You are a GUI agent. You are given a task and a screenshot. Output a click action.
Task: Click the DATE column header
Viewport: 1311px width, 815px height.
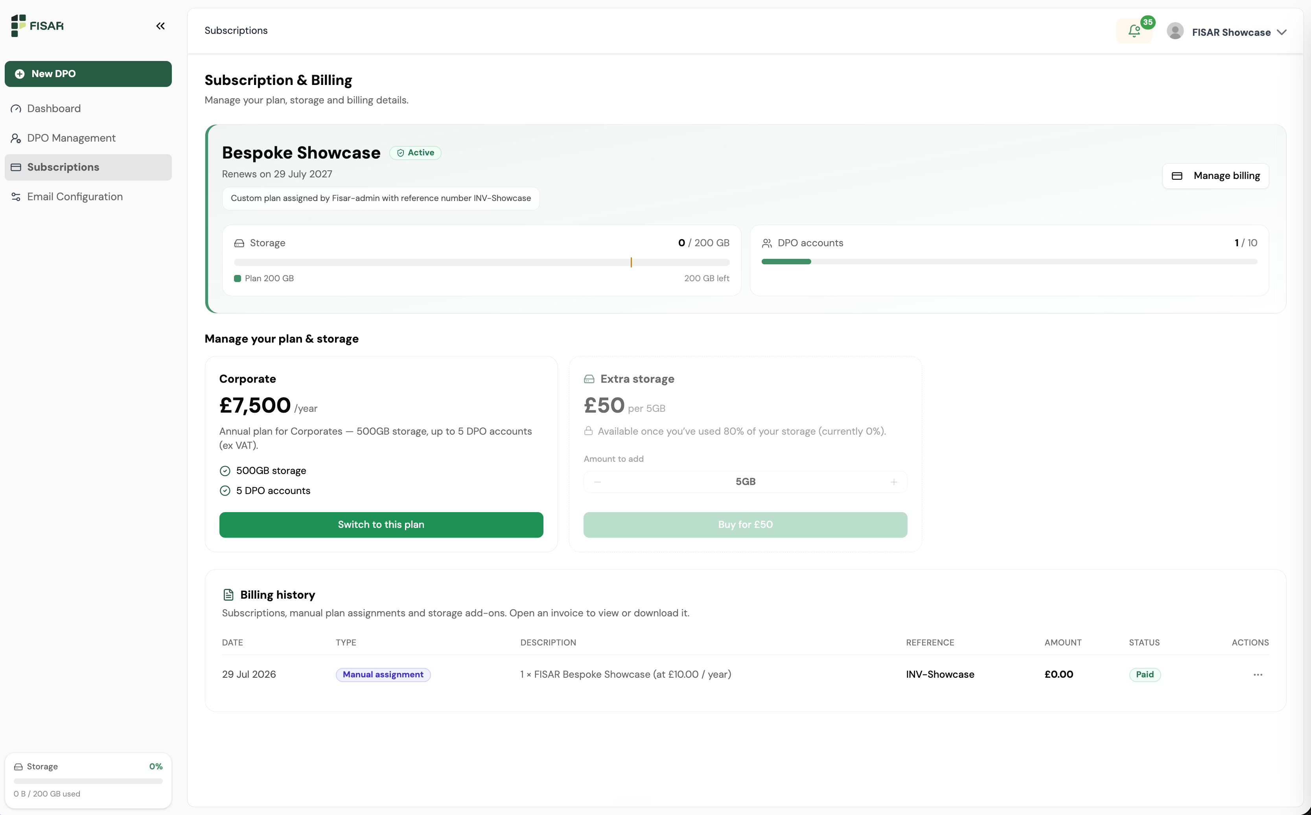[x=232, y=642]
